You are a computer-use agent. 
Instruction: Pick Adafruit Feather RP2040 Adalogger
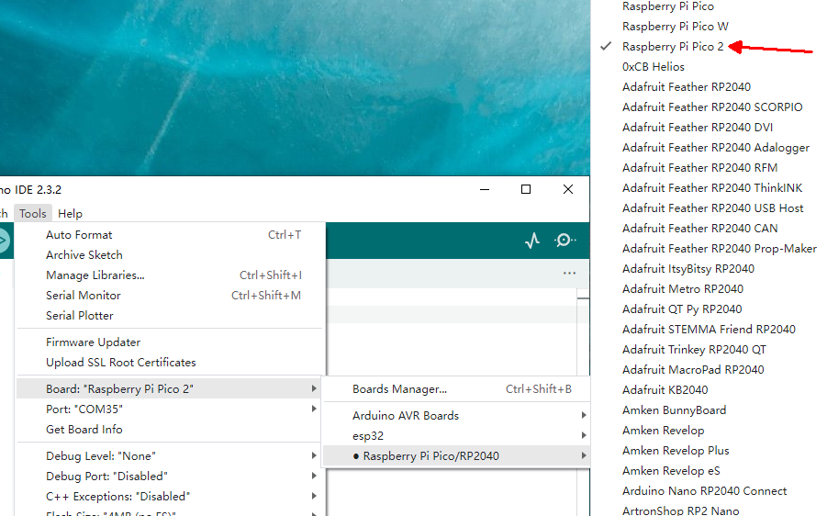[716, 148]
